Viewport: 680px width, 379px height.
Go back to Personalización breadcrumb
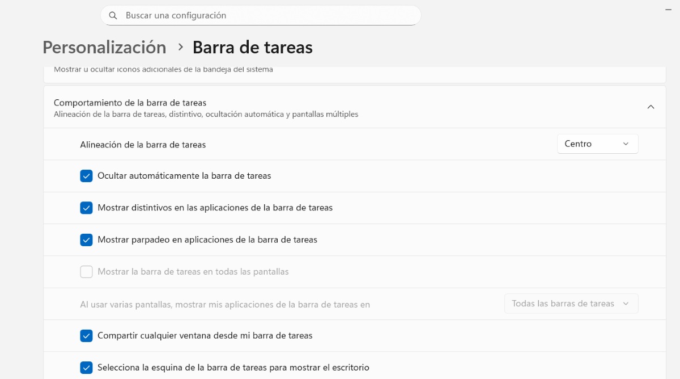click(104, 47)
